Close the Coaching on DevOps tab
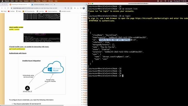 tap(29, 5)
